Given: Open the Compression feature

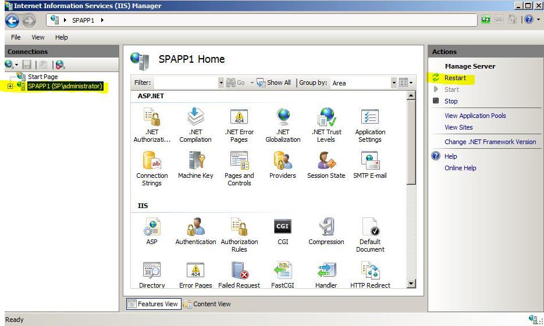Looking at the screenshot, I should click(326, 231).
